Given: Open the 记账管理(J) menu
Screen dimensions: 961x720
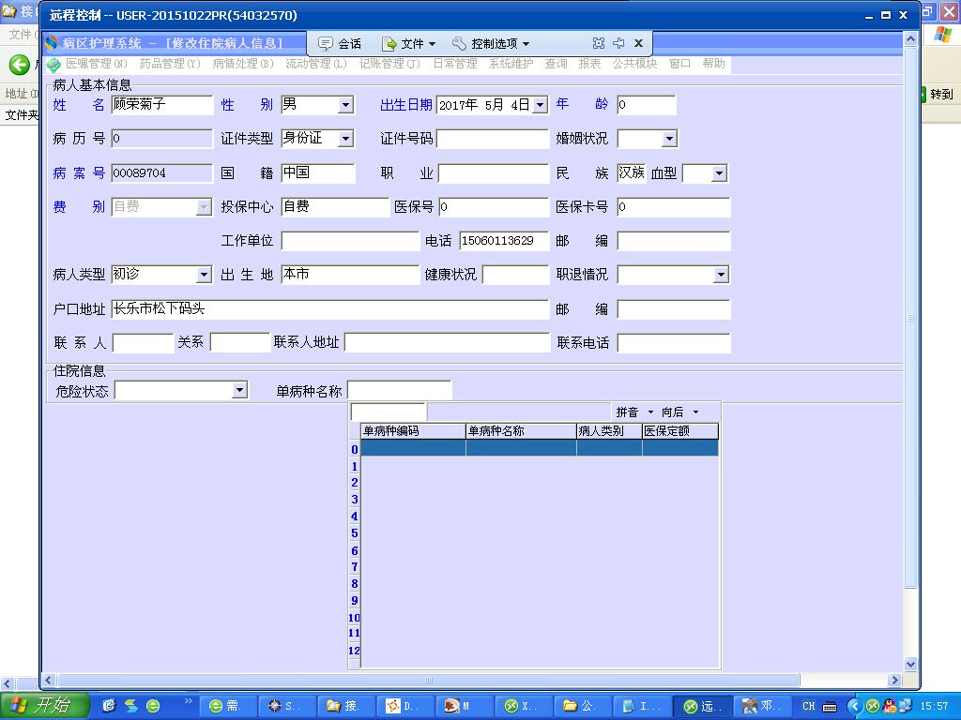Looking at the screenshot, I should point(389,64).
